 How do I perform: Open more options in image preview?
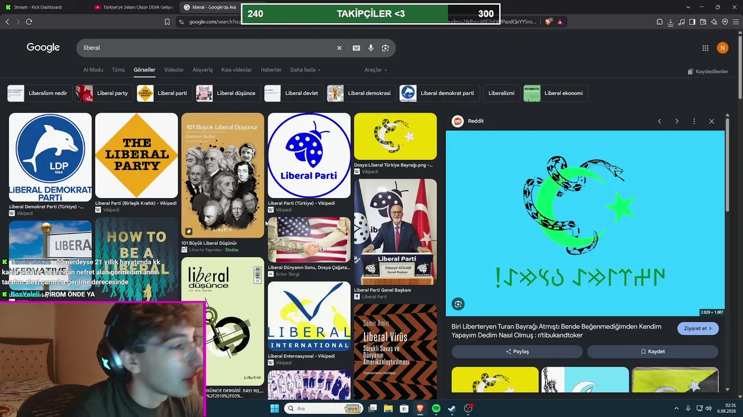point(694,121)
